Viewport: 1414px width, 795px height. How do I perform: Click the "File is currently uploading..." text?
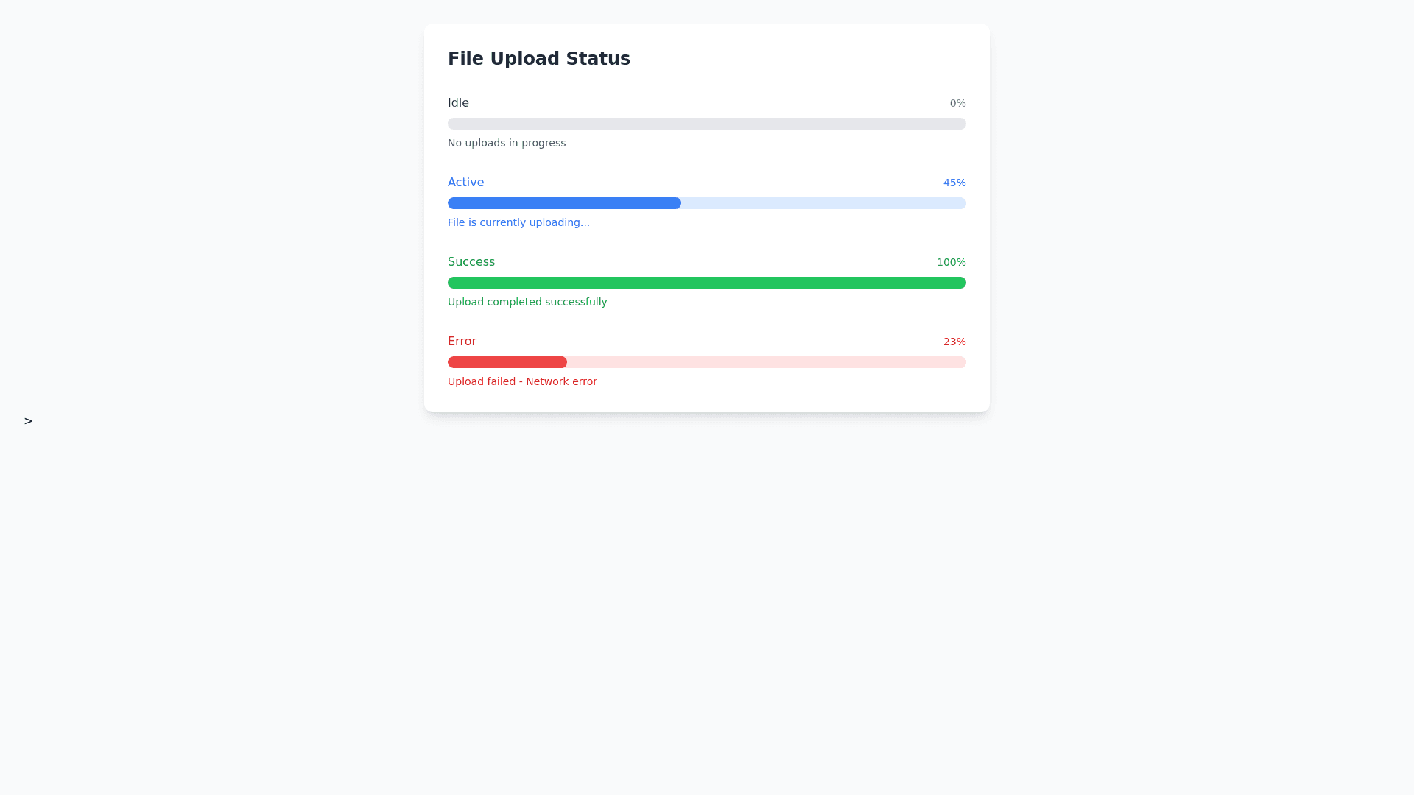(518, 222)
